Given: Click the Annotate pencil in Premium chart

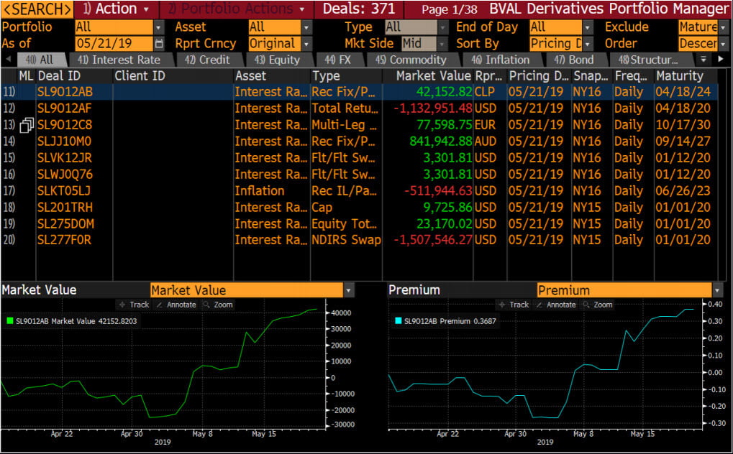Looking at the screenshot, I should coord(539,305).
